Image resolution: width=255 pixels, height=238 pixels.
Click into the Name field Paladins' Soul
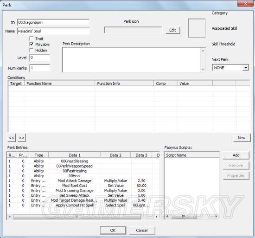click(53, 31)
